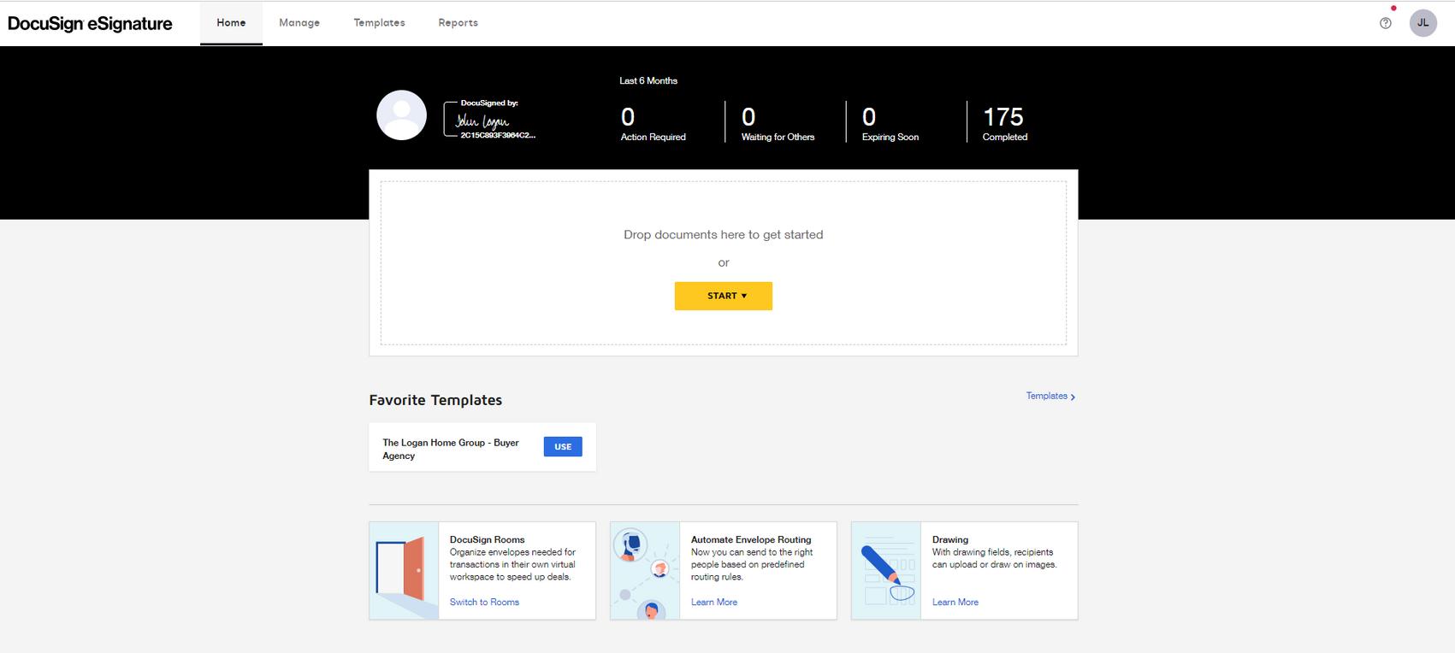Image resolution: width=1455 pixels, height=653 pixels.
Task: Open the Templates link with chevron
Action: coord(1050,396)
